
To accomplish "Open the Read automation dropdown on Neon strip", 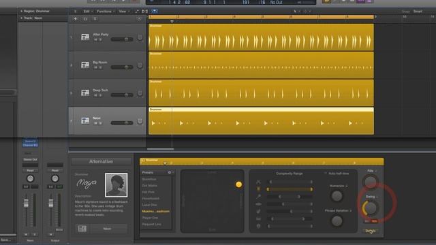I will click(x=30, y=170).
